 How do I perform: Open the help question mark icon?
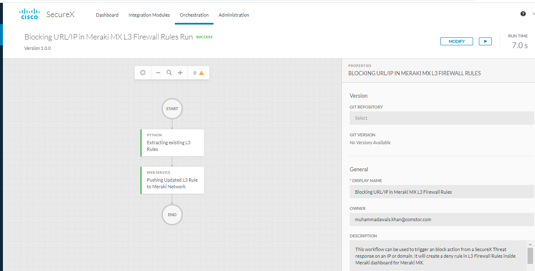[523, 14]
